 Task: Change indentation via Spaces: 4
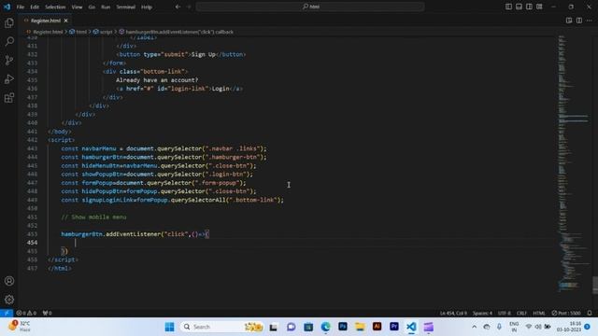tap(482, 314)
